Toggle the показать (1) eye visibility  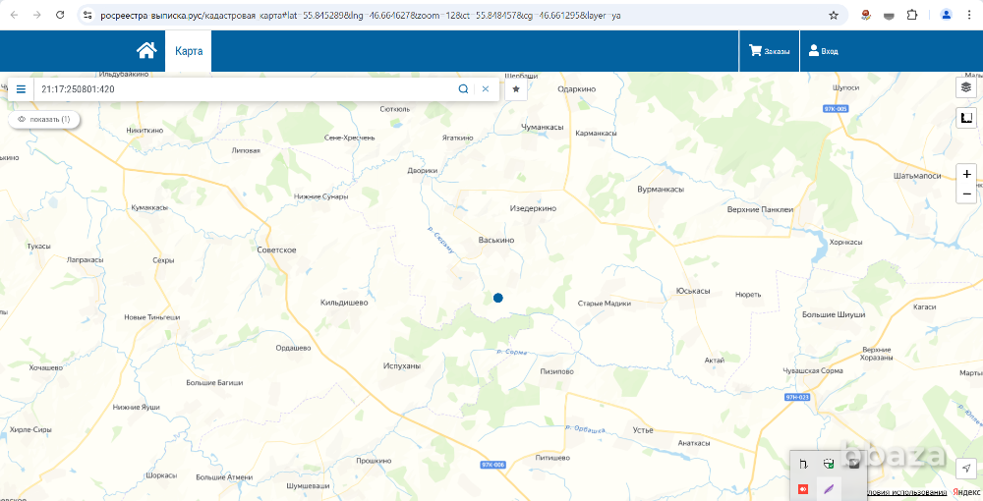coord(44,120)
